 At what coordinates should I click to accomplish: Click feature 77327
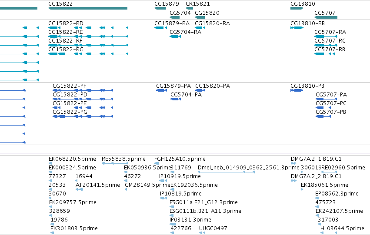coord(50,181)
